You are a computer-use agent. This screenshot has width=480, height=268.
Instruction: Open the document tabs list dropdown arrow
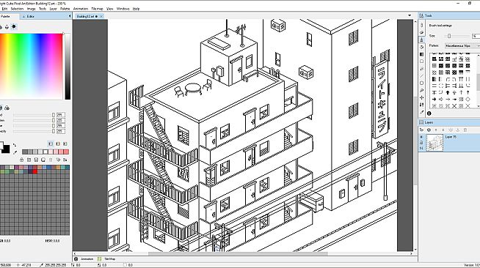(410, 15)
